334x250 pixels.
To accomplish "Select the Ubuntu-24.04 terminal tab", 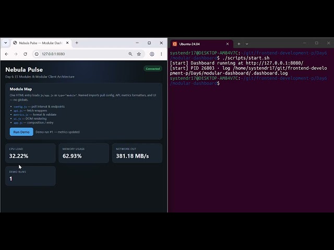I will (x=200, y=44).
